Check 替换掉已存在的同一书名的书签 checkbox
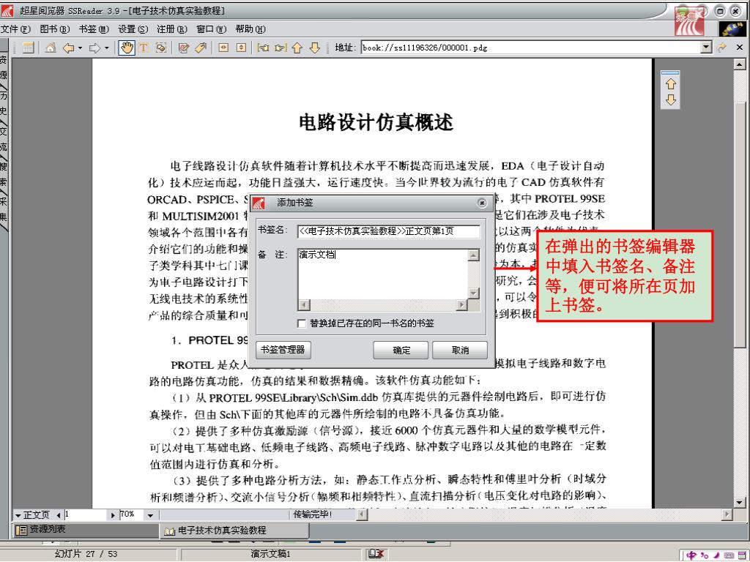The height and width of the screenshot is (562, 750). 301,323
